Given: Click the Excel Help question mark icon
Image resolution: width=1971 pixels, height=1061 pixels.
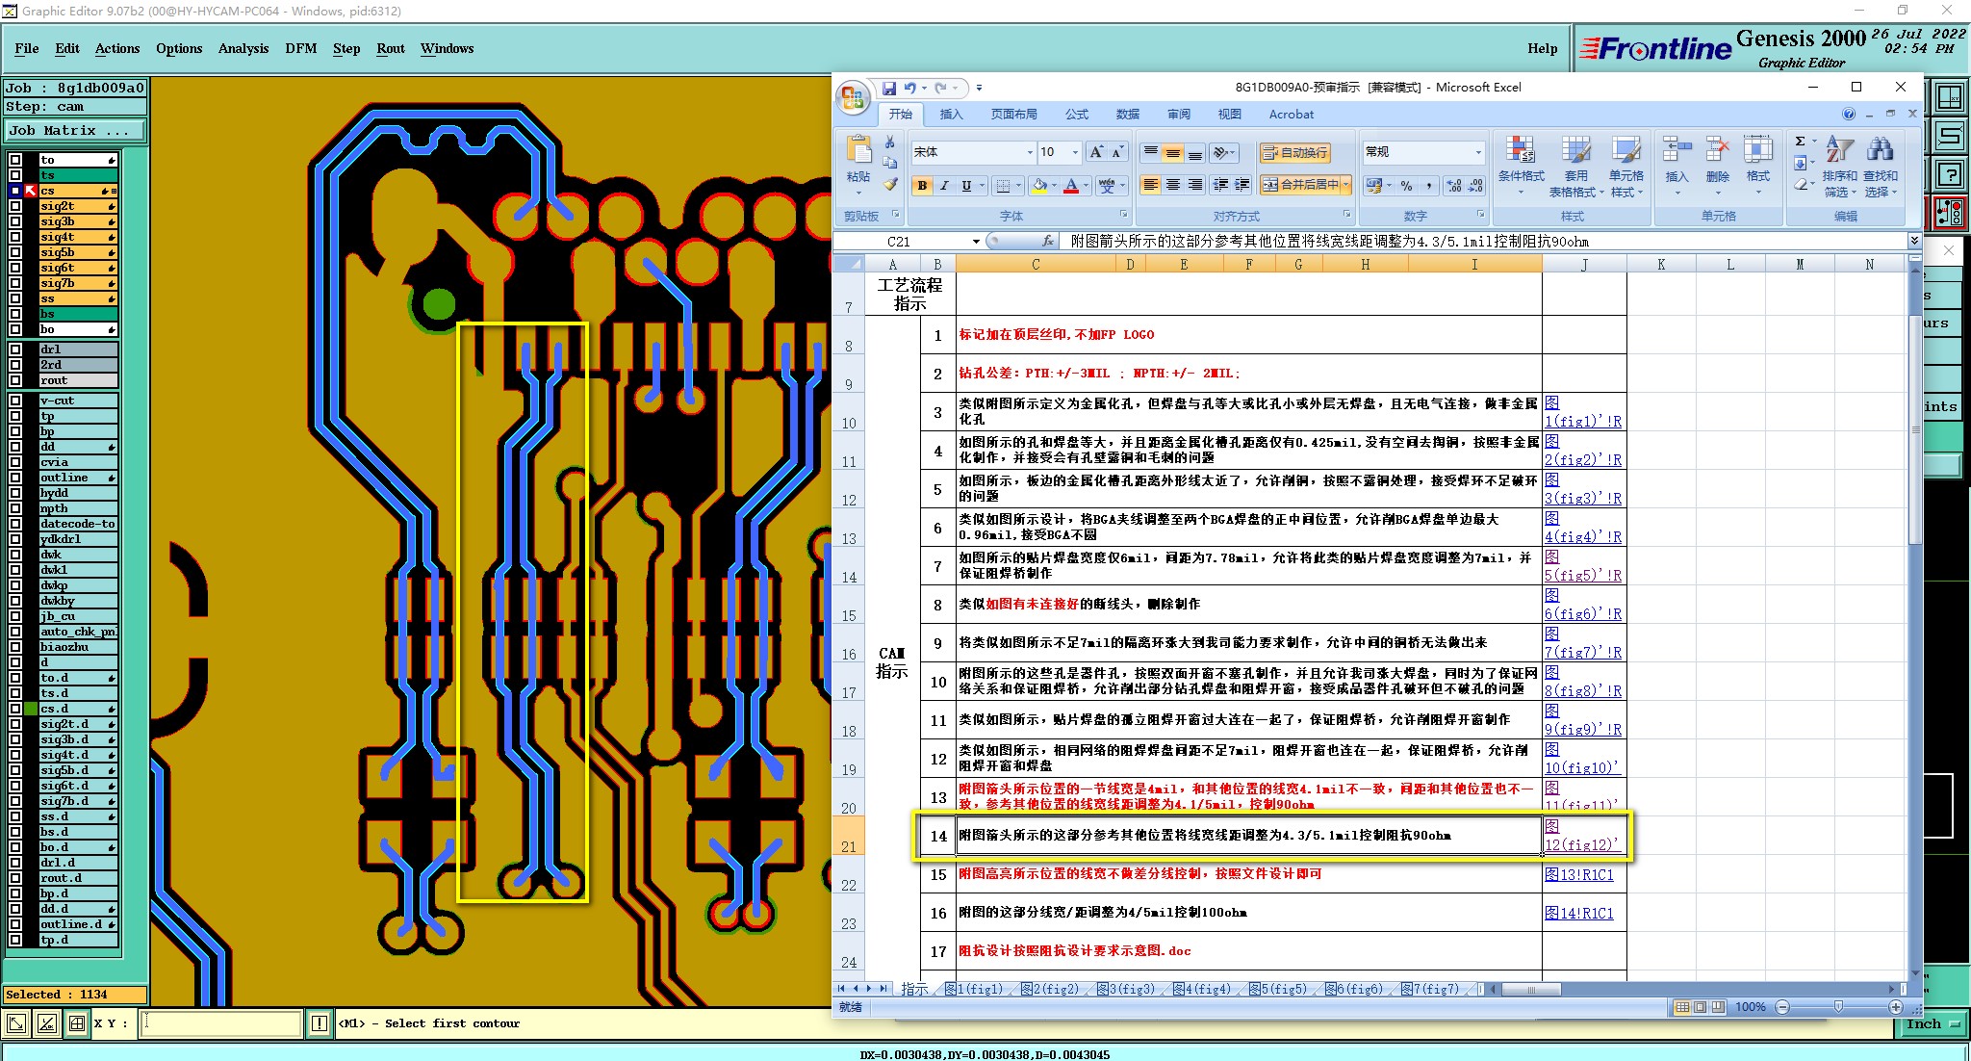Looking at the screenshot, I should click(x=1848, y=114).
